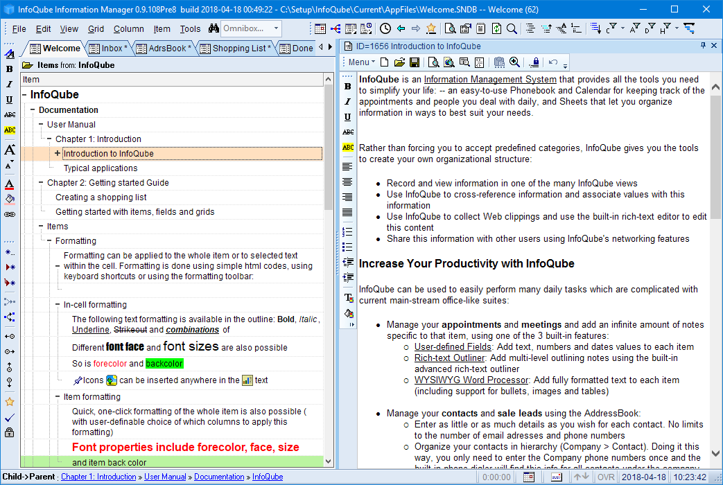Collapse the In-cell formatting node
Screen dimensions: 723x485
57,304
